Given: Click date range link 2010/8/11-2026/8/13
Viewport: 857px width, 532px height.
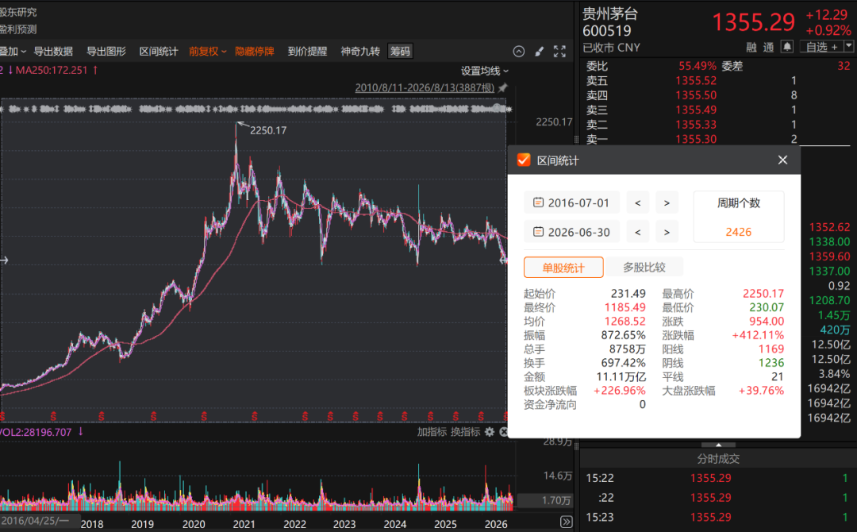Looking at the screenshot, I should (424, 87).
